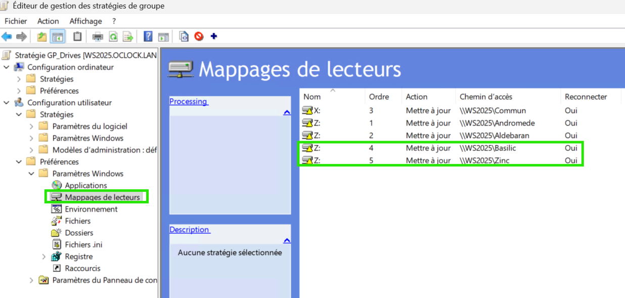Expand the Registre tree node

coord(44,257)
